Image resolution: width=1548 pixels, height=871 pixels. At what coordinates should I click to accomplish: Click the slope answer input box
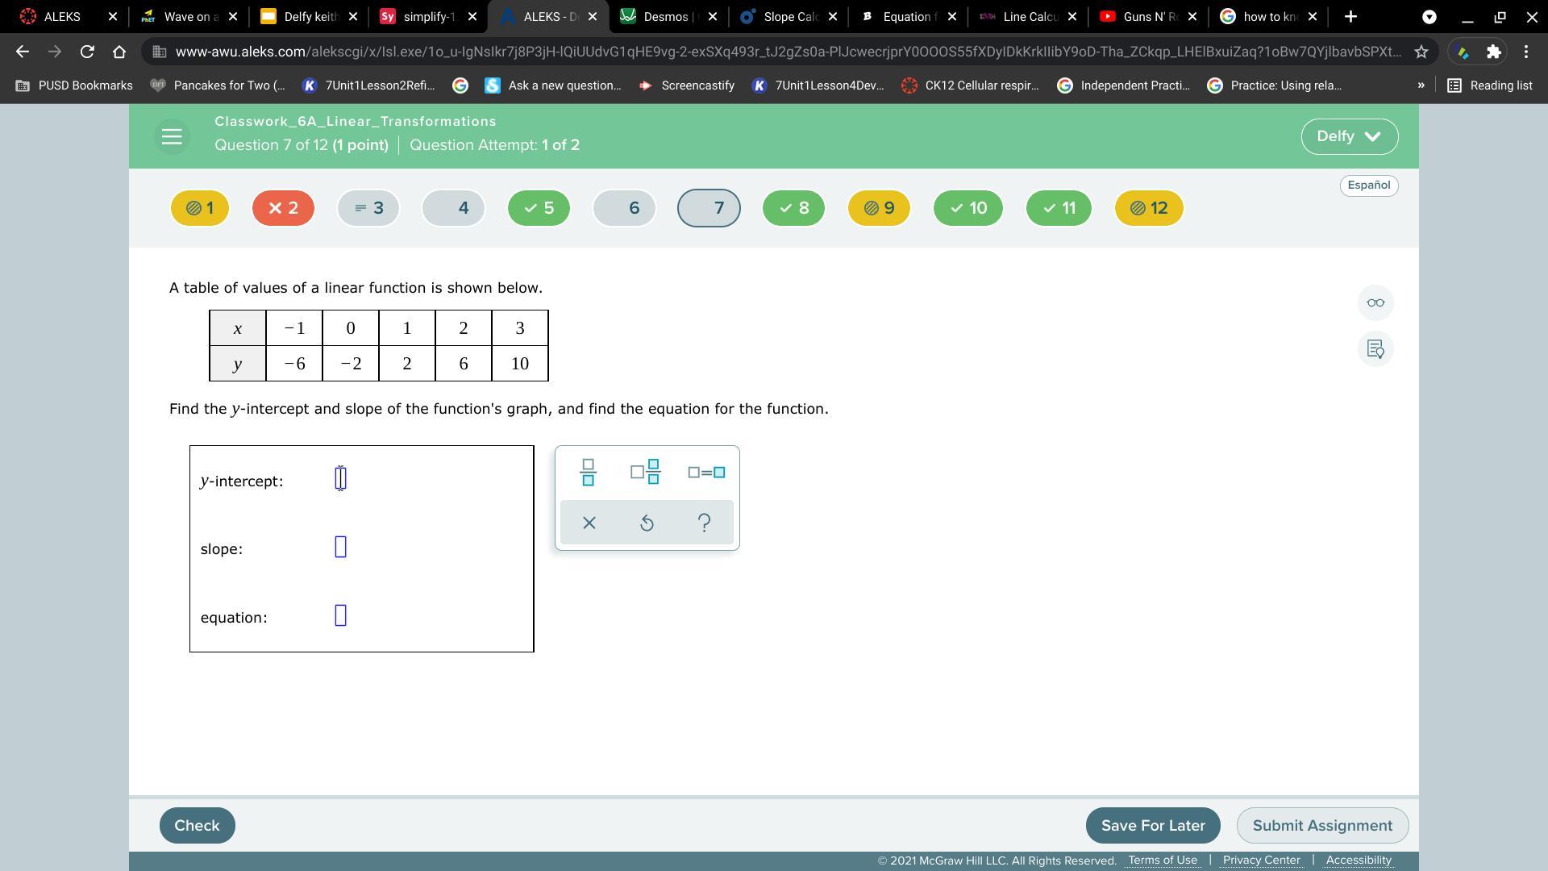click(x=340, y=547)
